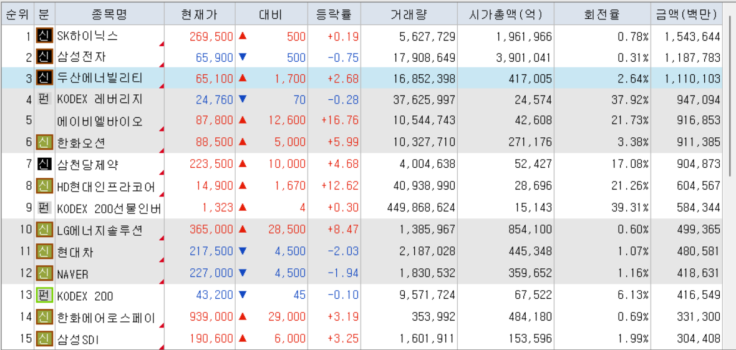The image size is (736, 350).
Task: Select stock name 삼천당제약
Action: [88, 165]
